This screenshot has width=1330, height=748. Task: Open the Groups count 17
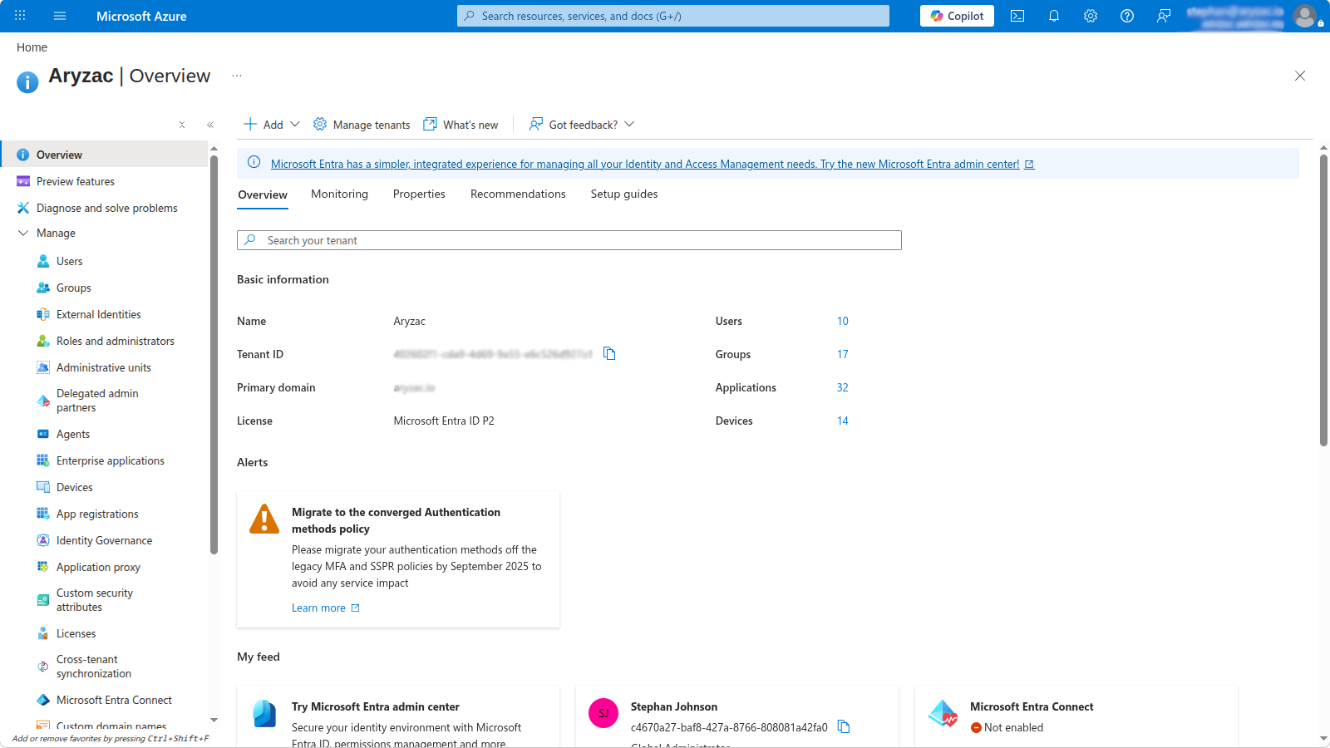tap(843, 354)
